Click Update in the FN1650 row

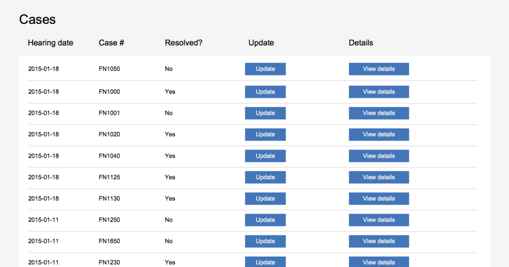point(265,241)
